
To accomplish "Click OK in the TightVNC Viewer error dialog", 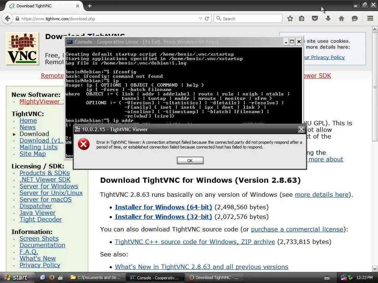I will click(x=190, y=161).
